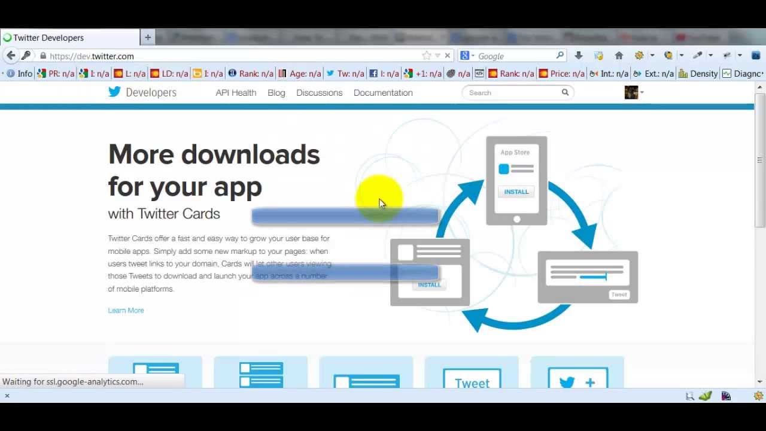This screenshot has width=766, height=431.
Task: Stop loading with the X button in address bar
Action: [447, 56]
